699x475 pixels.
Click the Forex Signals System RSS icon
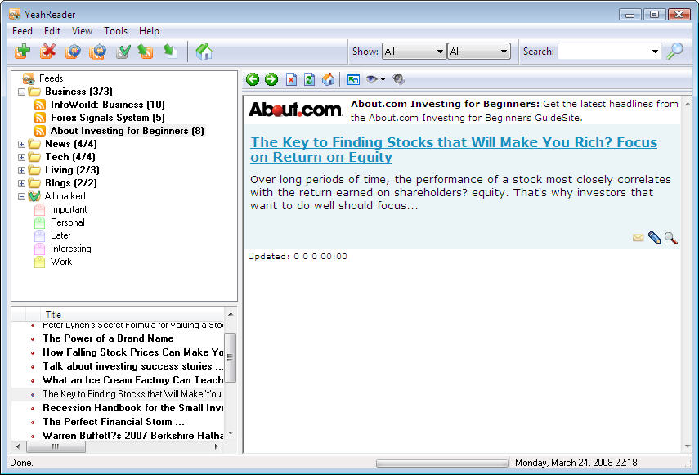(x=40, y=118)
